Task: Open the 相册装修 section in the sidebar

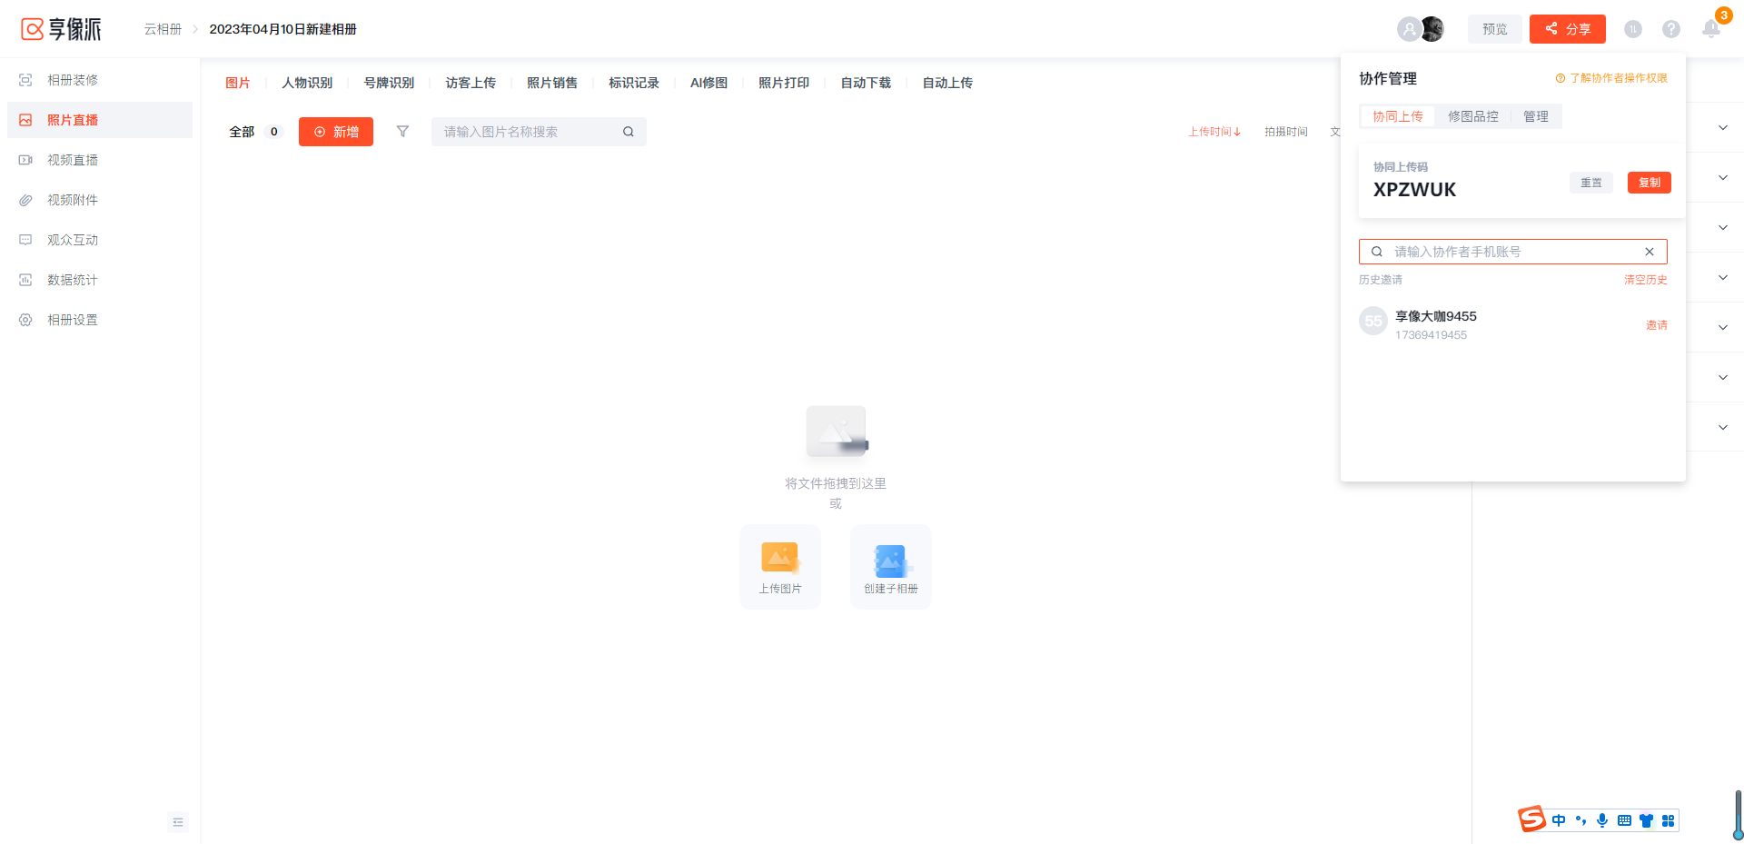Action: tap(73, 80)
